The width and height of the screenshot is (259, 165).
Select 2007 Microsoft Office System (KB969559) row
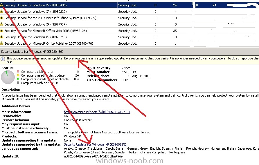click(129, 18)
